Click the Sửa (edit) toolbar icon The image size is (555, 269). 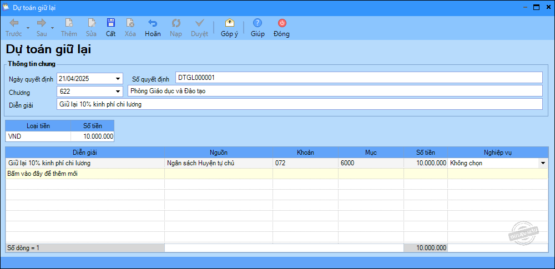[x=92, y=23]
